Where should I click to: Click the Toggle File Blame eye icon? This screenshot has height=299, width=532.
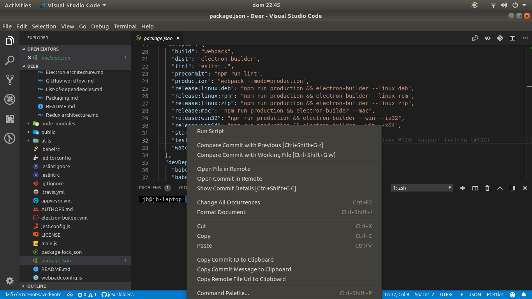pos(488,38)
